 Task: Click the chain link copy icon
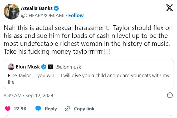point(67,109)
